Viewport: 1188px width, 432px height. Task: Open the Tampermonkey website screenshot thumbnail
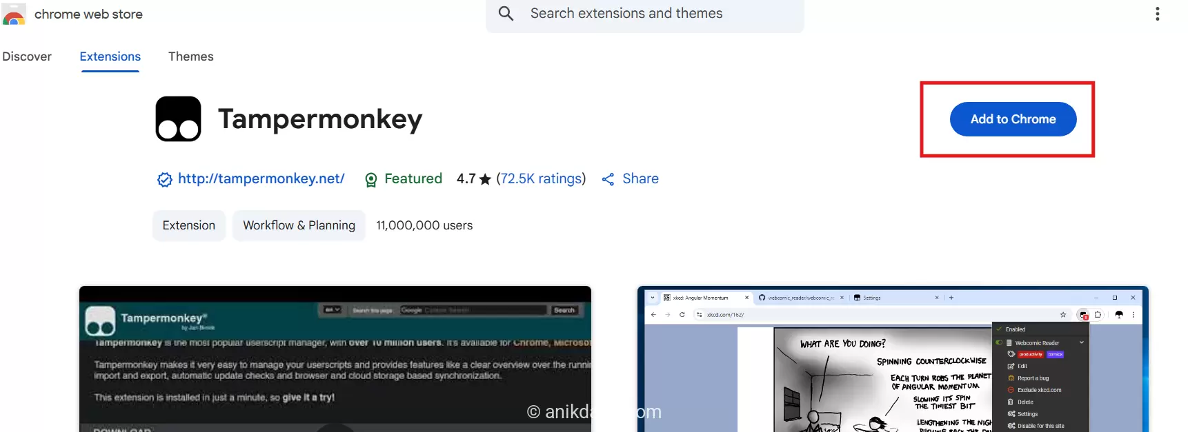[335, 359]
